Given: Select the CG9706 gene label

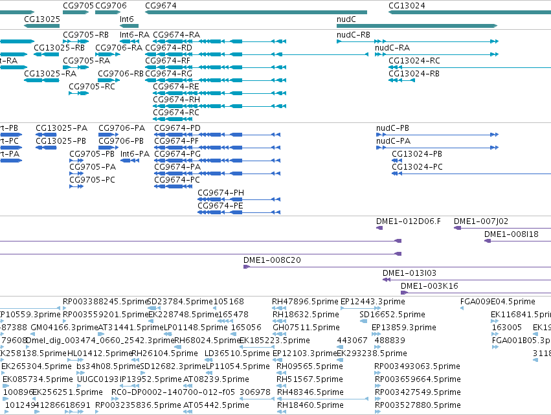Looking at the screenshot, I should point(111,6).
